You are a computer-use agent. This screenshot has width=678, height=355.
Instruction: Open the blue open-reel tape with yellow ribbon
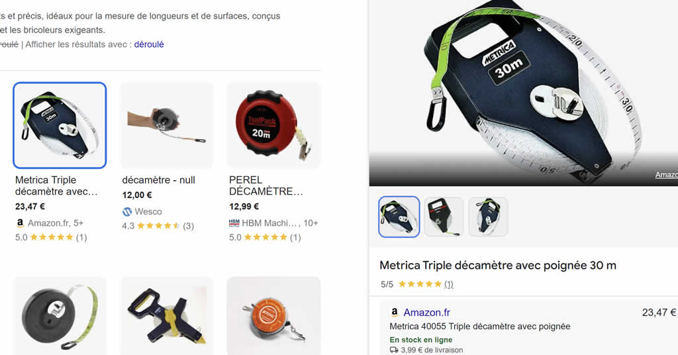167,316
